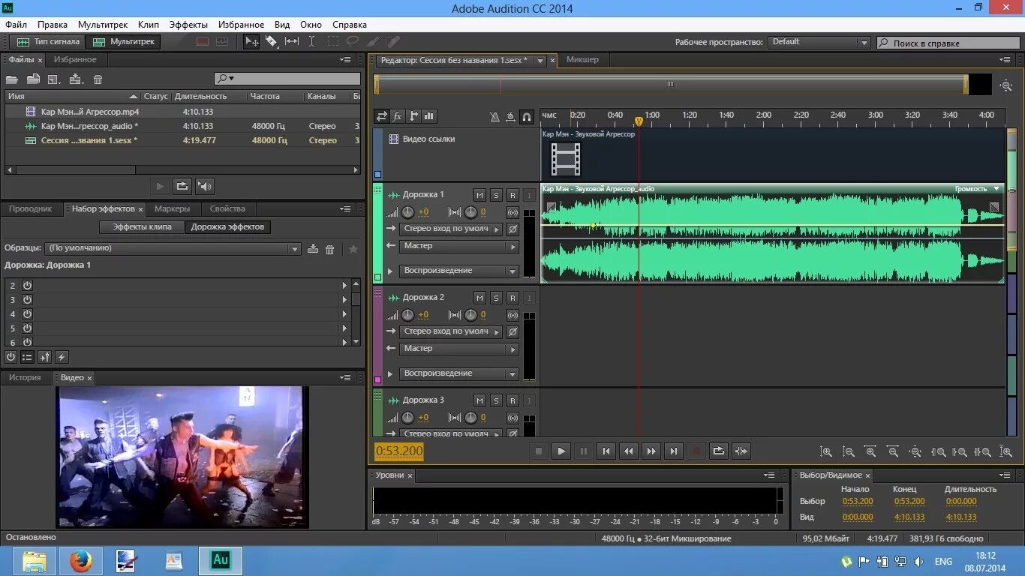Select the Move tool in top toolbar
Image resolution: width=1025 pixels, height=576 pixels.
pyautogui.click(x=252, y=42)
